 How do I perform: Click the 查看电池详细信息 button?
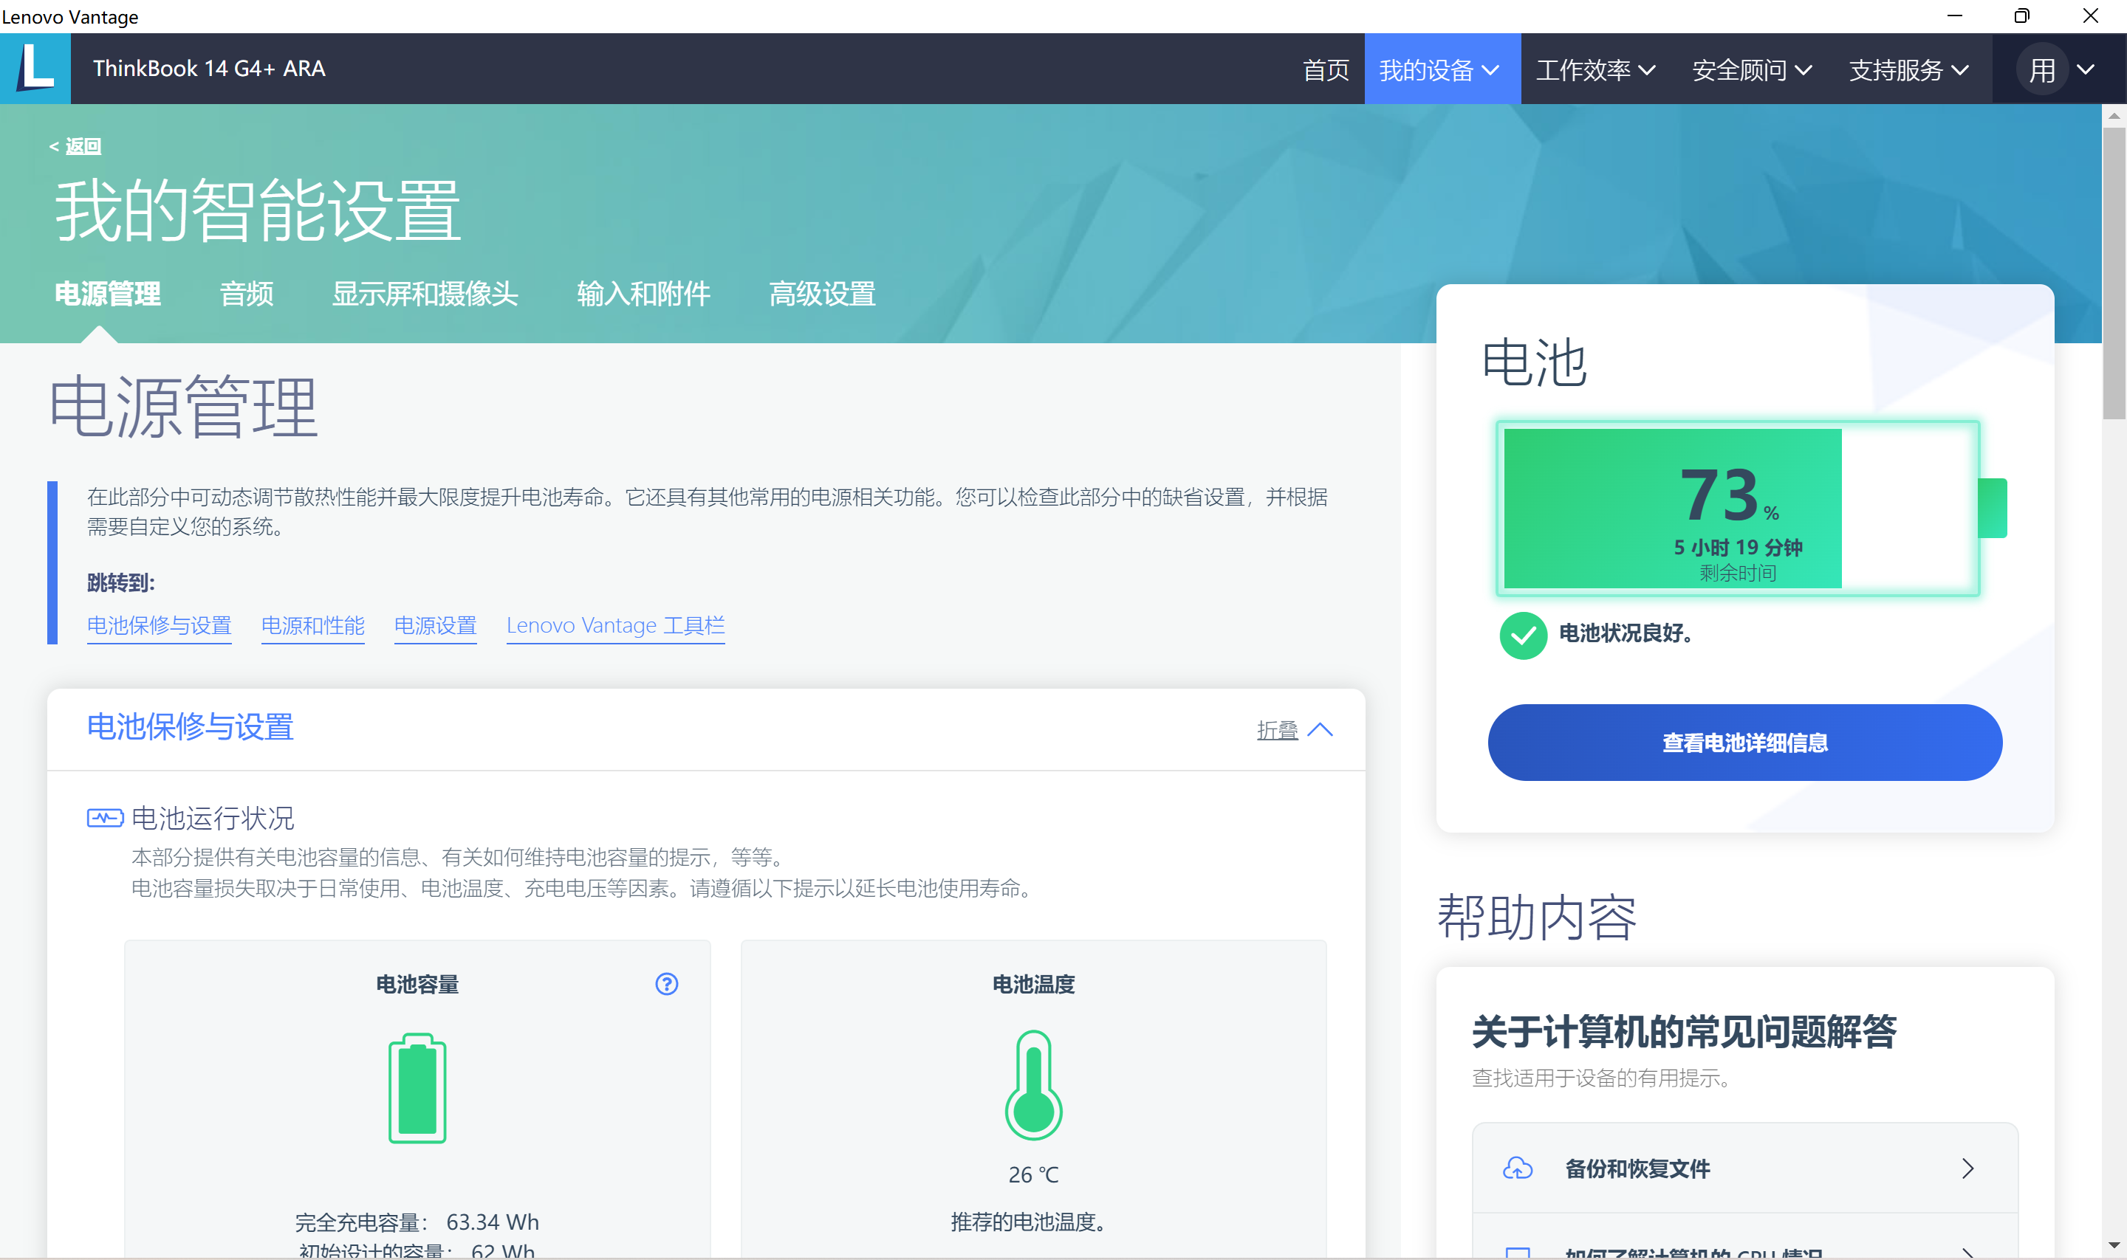tap(1744, 743)
